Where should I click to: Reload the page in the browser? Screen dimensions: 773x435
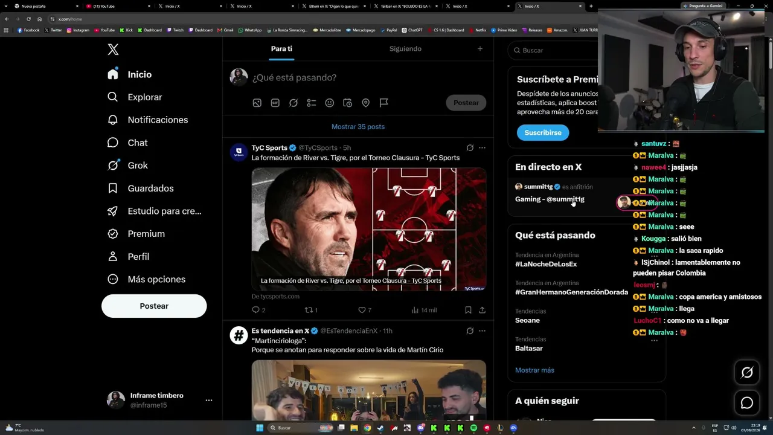(x=28, y=19)
